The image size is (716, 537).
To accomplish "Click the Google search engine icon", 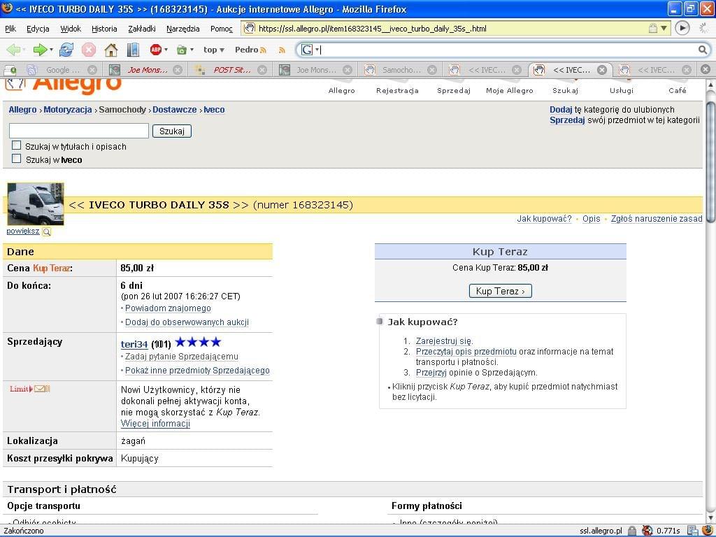I will pos(307,50).
